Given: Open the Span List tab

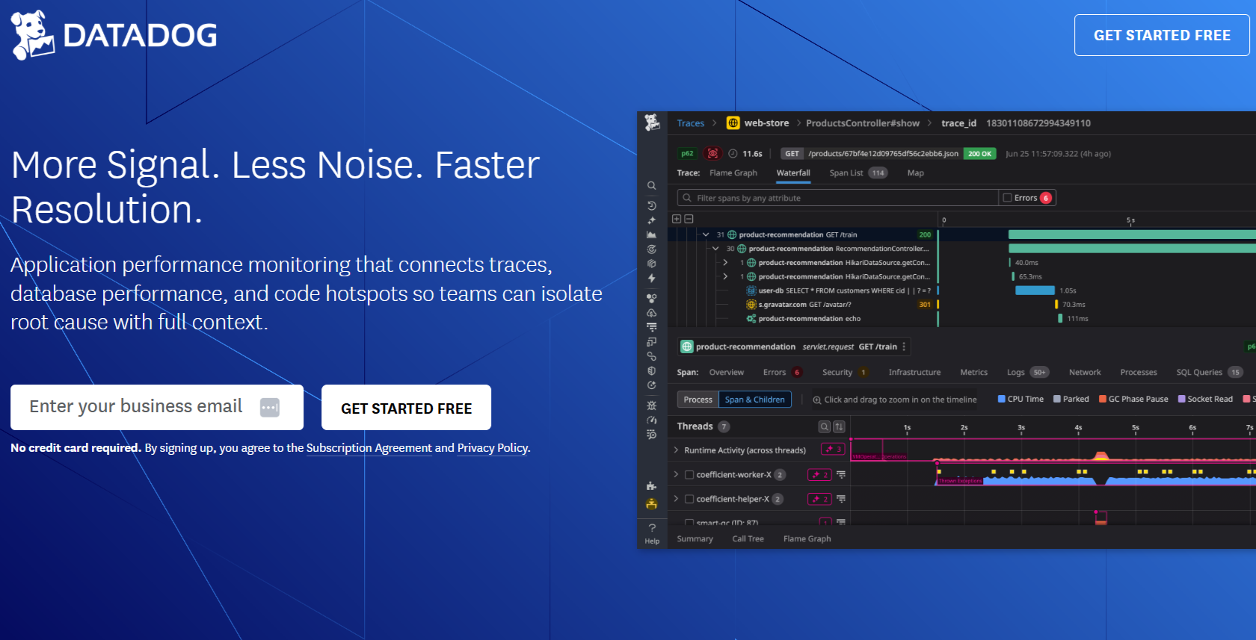Looking at the screenshot, I should click(858, 173).
